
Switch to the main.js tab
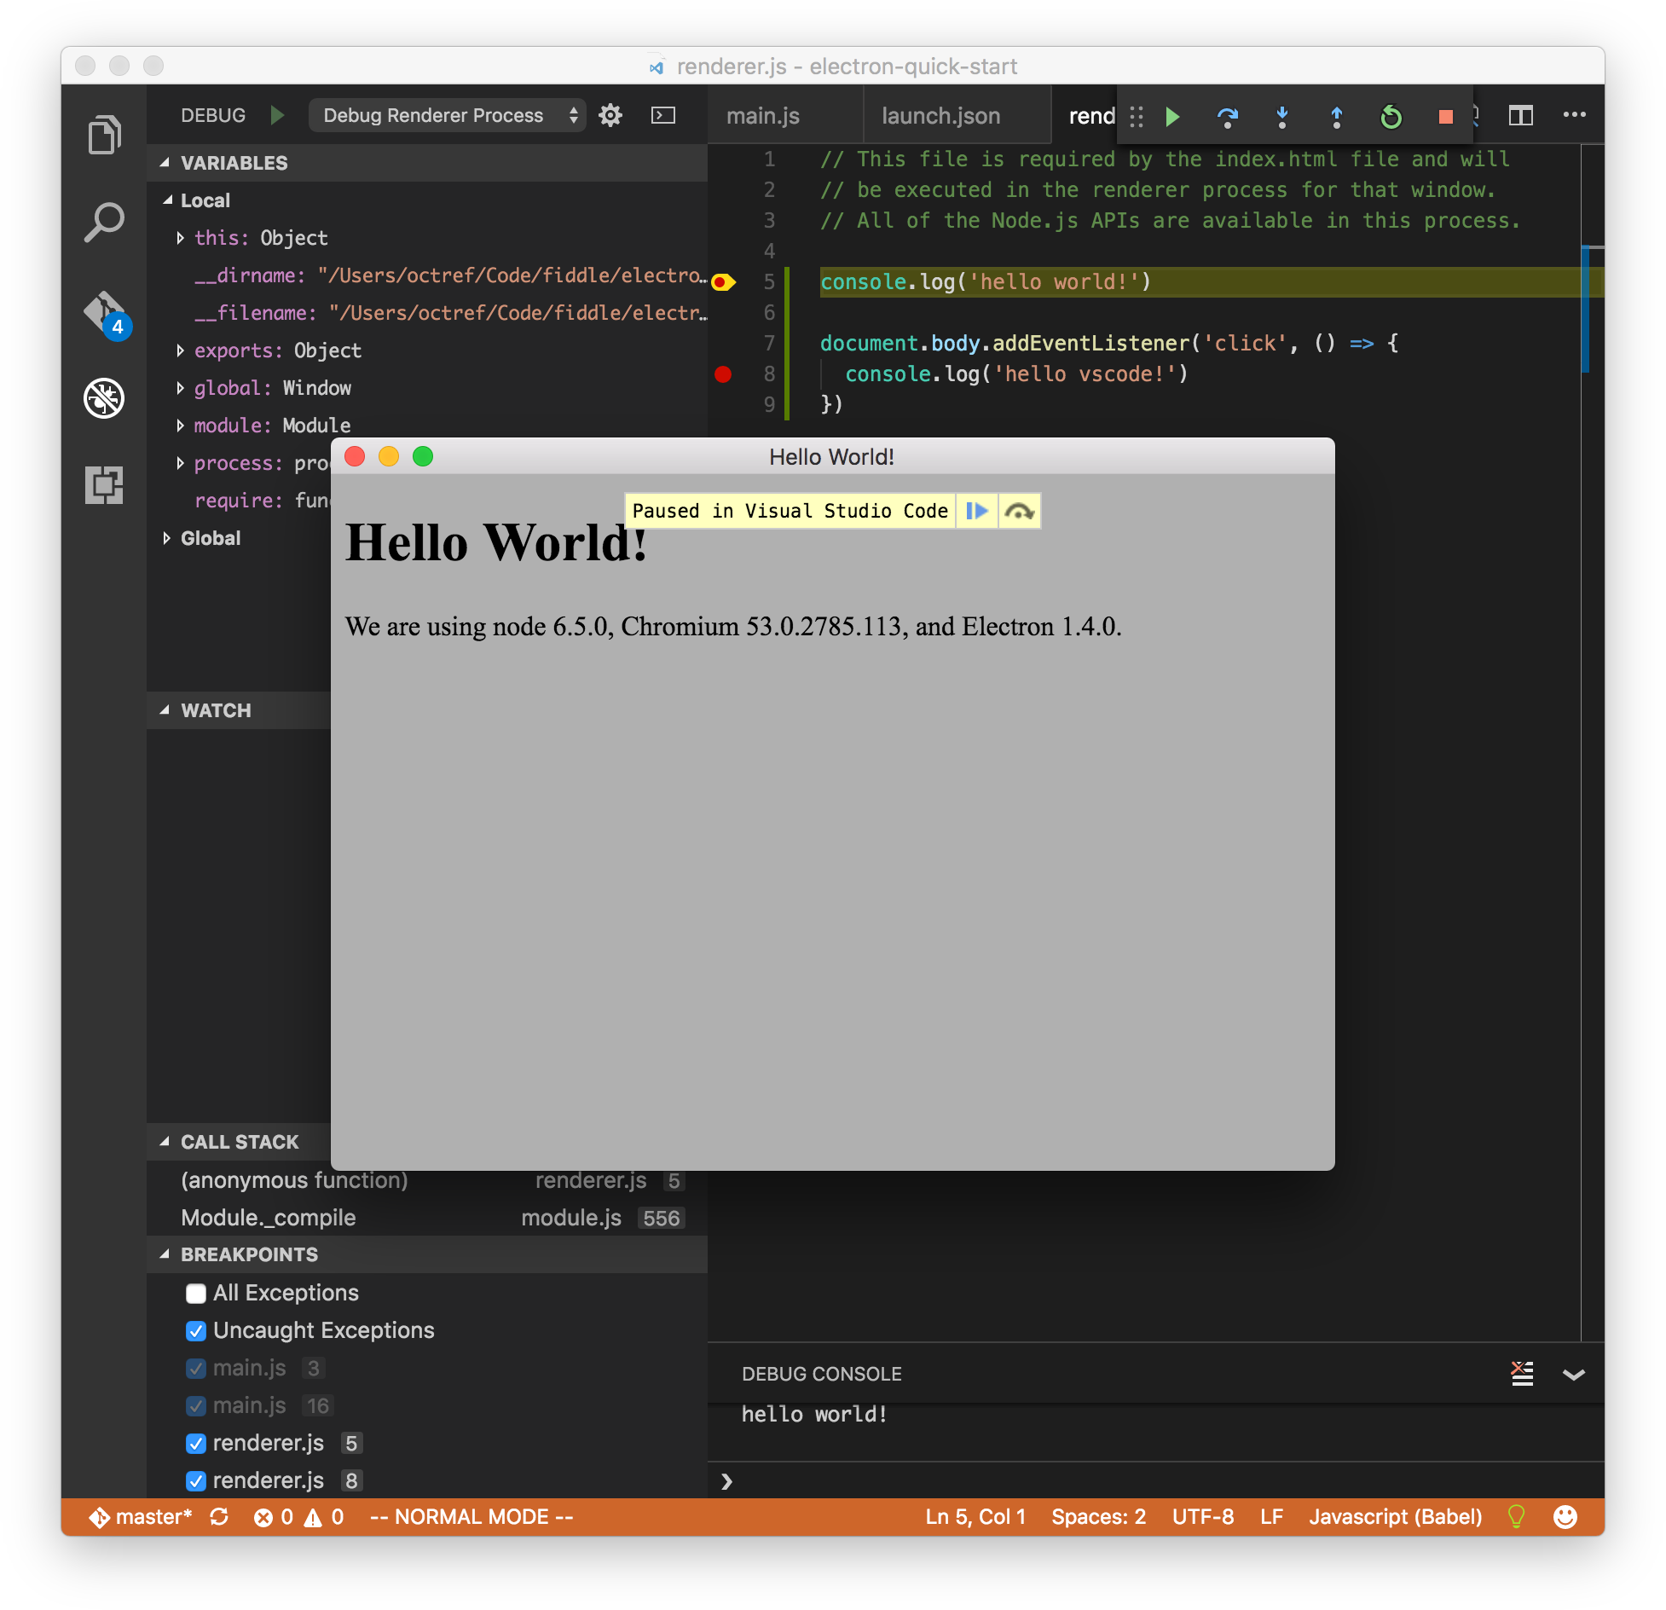point(761,115)
